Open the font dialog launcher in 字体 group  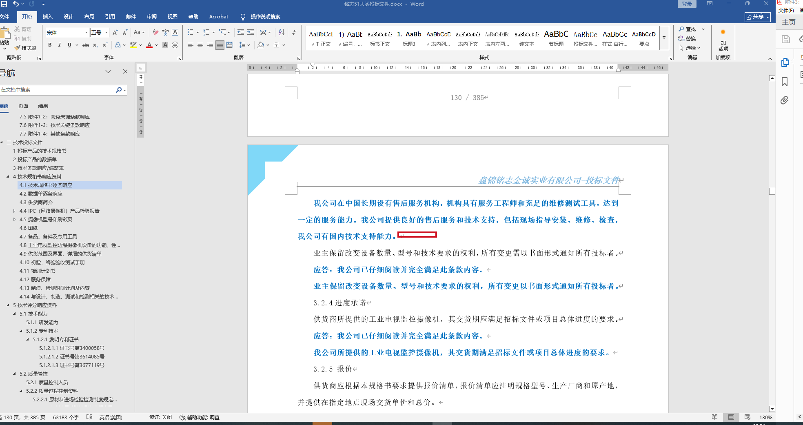click(180, 58)
